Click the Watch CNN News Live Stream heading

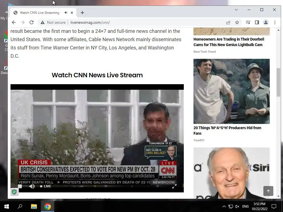97,75
